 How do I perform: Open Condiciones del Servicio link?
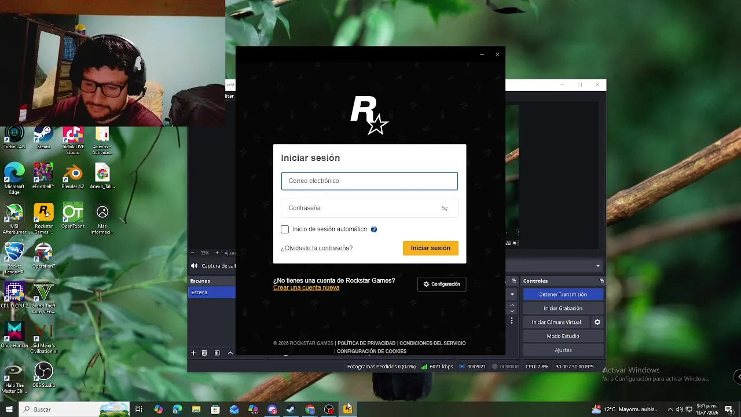(432, 343)
